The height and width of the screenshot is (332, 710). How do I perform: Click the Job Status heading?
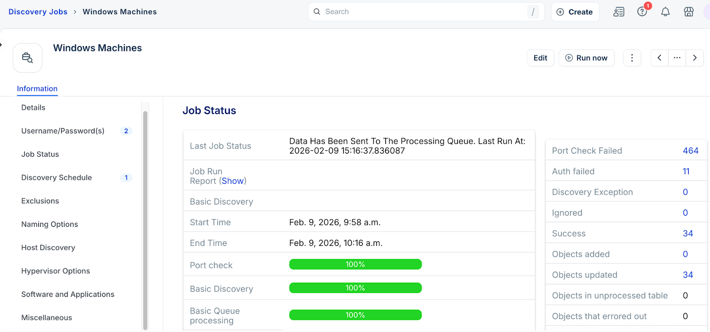(x=209, y=111)
